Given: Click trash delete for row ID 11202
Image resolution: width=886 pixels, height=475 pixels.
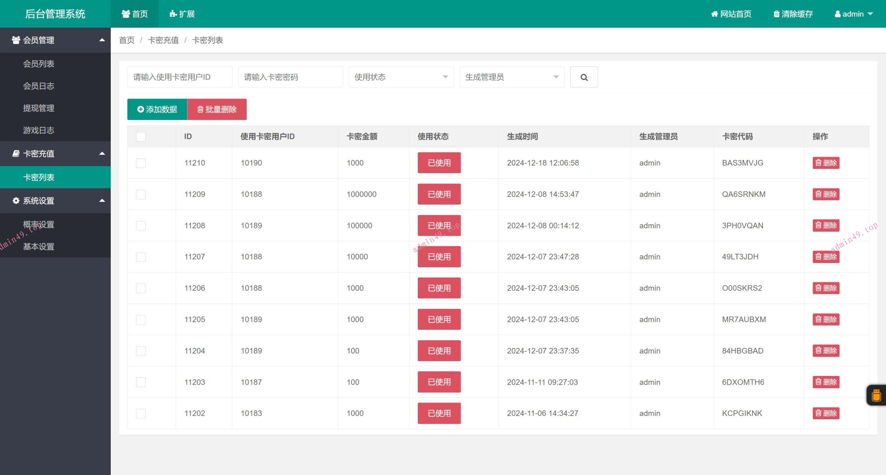Looking at the screenshot, I should (826, 413).
